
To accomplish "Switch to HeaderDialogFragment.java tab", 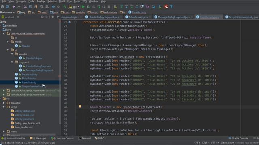I will coord(104,17).
